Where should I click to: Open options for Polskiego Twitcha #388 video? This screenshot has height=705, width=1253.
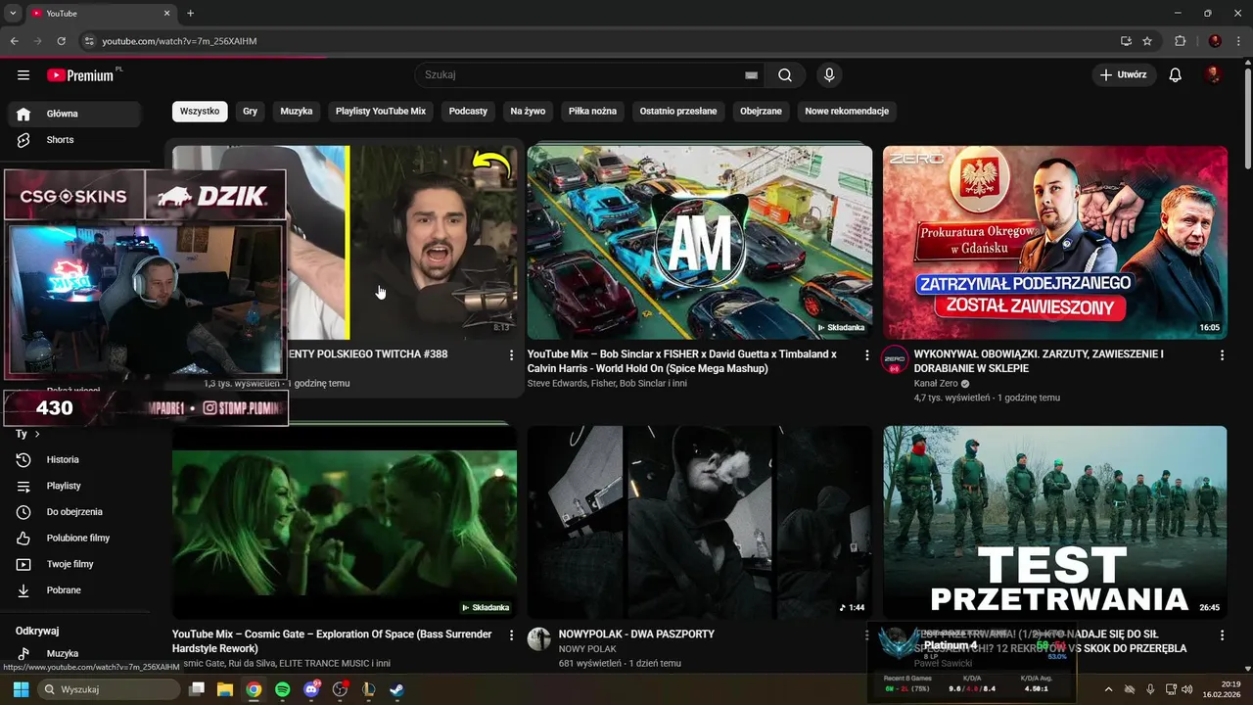tap(511, 355)
